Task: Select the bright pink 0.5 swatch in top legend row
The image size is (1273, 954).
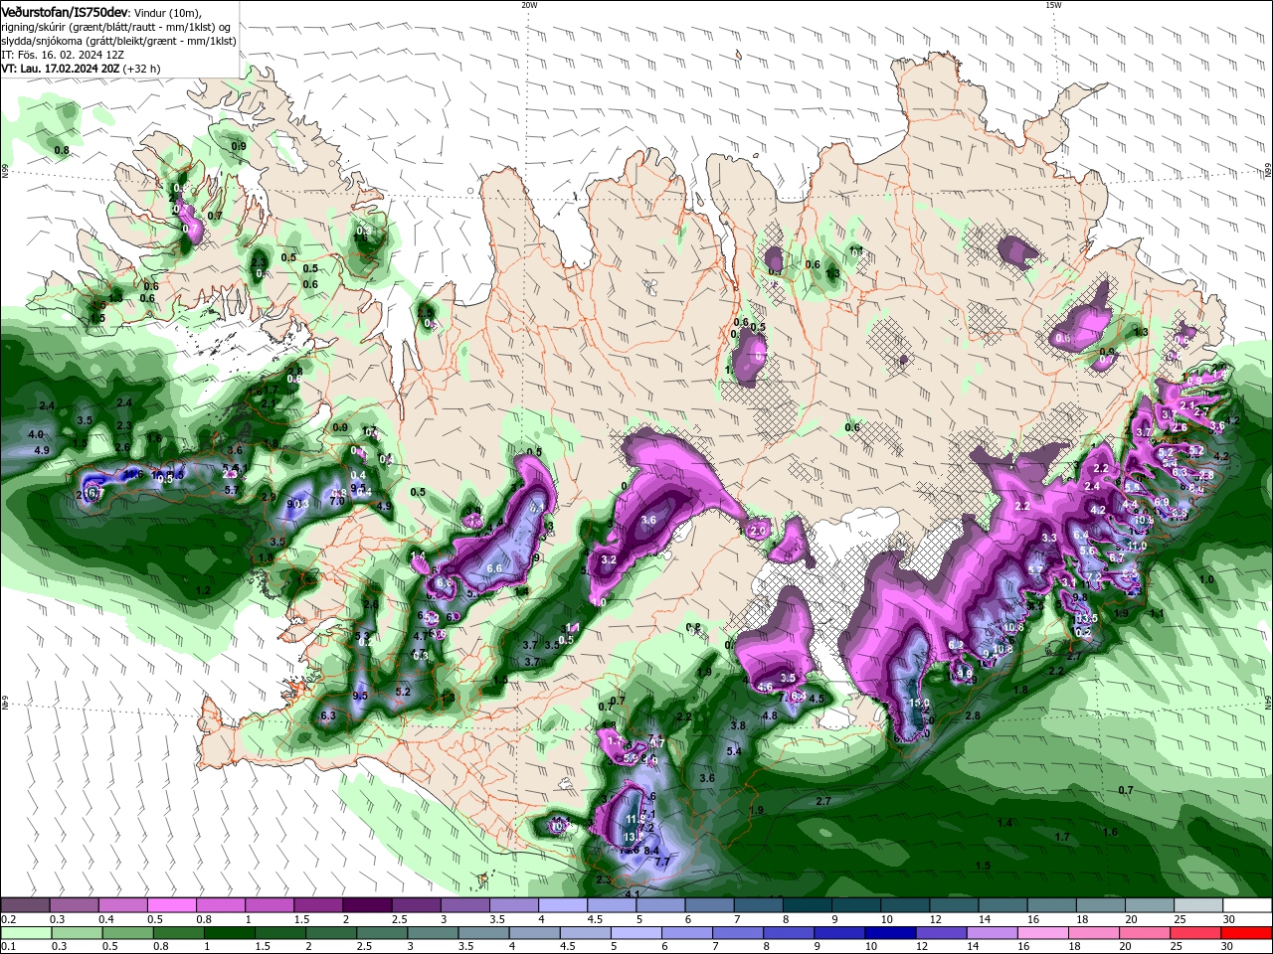Action: pyautogui.click(x=171, y=905)
